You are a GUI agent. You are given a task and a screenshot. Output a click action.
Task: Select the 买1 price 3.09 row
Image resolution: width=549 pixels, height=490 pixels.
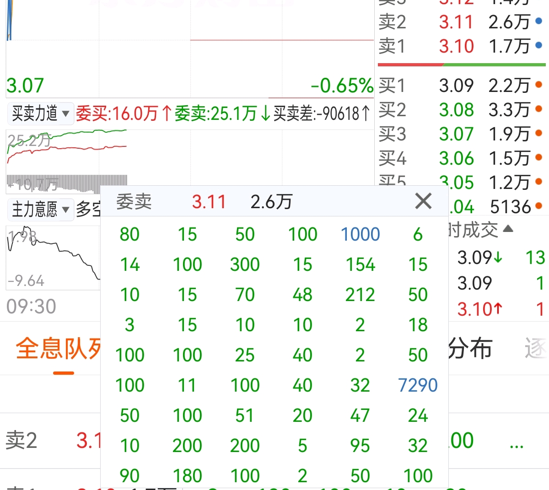[x=462, y=85]
